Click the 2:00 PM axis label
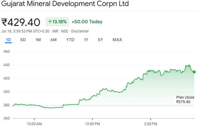Screen dimensions: 199x132 pos(151,124)
